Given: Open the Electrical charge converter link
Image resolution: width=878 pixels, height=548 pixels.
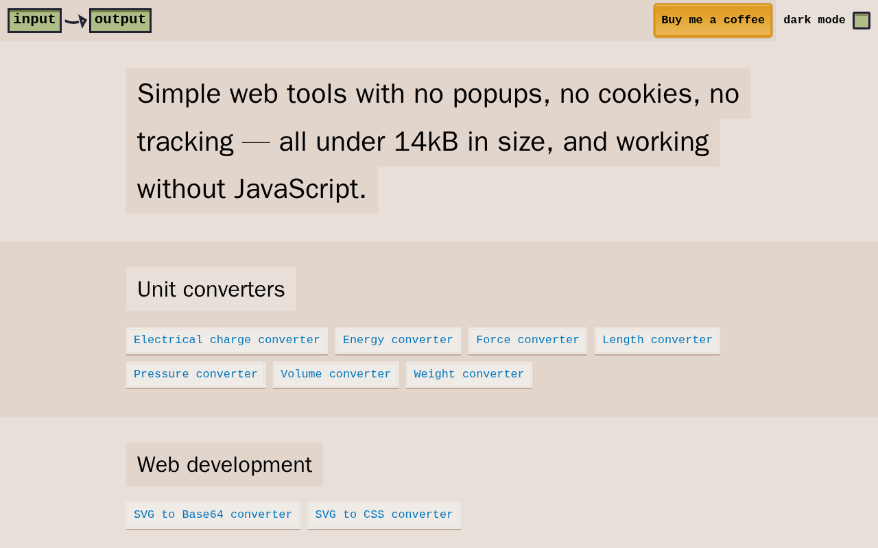Looking at the screenshot, I should [226, 340].
